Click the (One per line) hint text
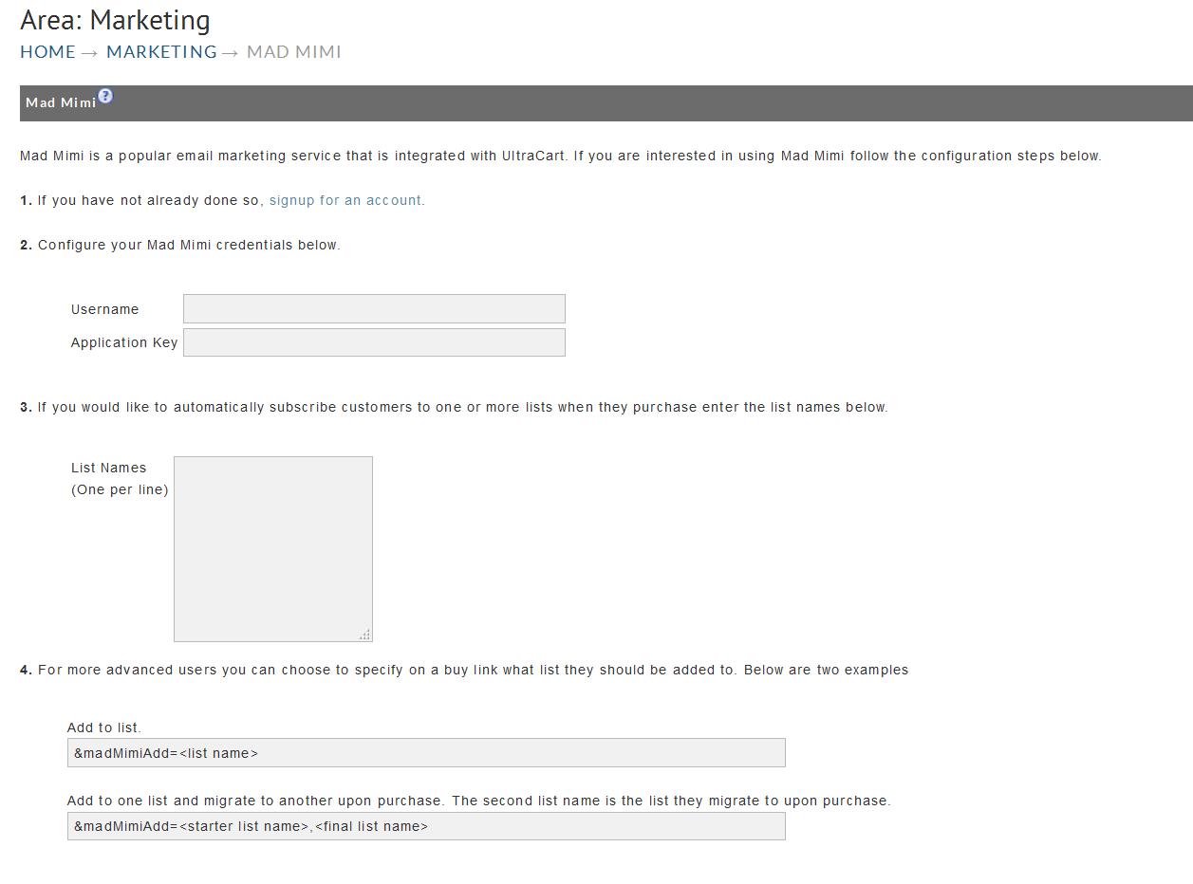Image resolution: width=1193 pixels, height=884 pixels. click(x=120, y=490)
